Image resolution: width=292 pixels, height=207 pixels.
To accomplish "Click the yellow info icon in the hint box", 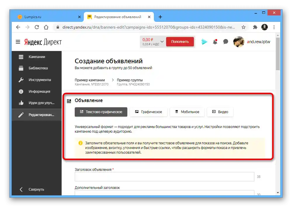I will tap(81, 143).
